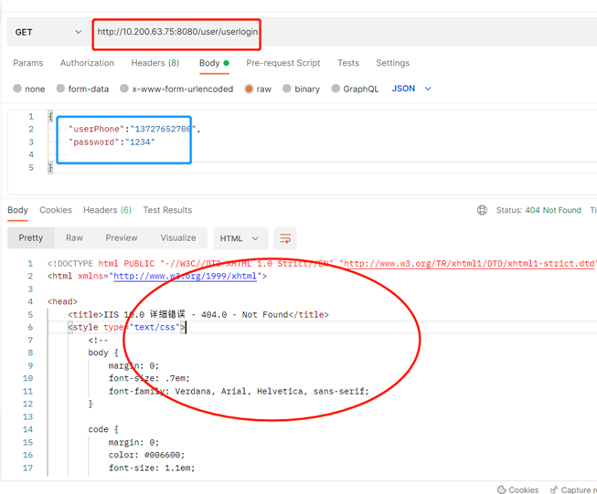Click the 404 Not Found status text
The height and width of the screenshot is (494, 597).
point(553,210)
